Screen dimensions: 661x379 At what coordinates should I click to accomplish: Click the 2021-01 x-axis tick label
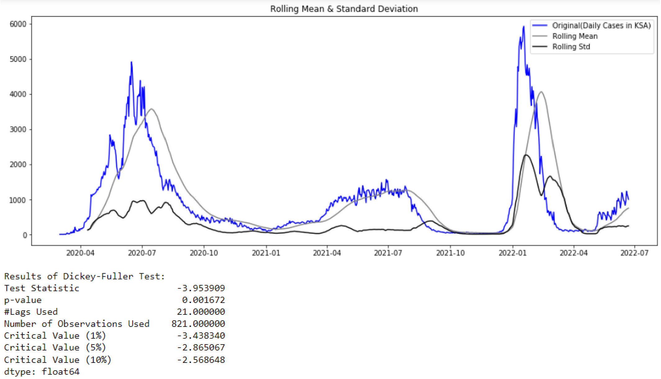266,253
